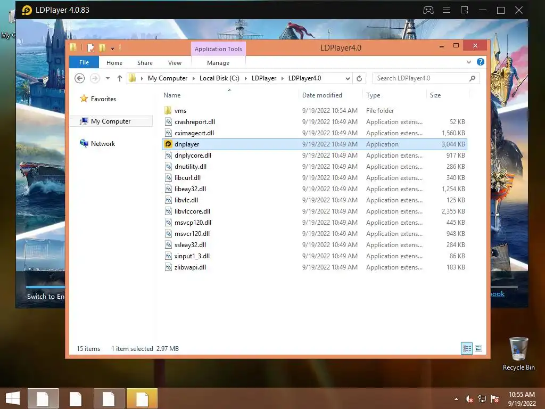Click Local Disk (C:) in the breadcrumb

tap(219, 78)
